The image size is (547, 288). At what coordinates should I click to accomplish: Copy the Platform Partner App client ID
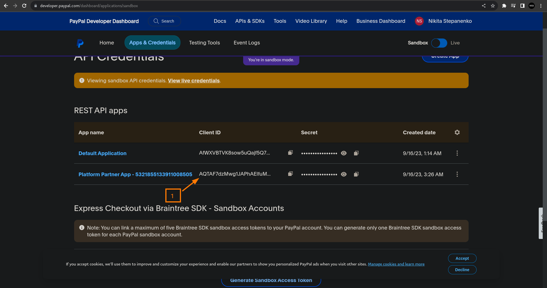pyautogui.click(x=290, y=174)
